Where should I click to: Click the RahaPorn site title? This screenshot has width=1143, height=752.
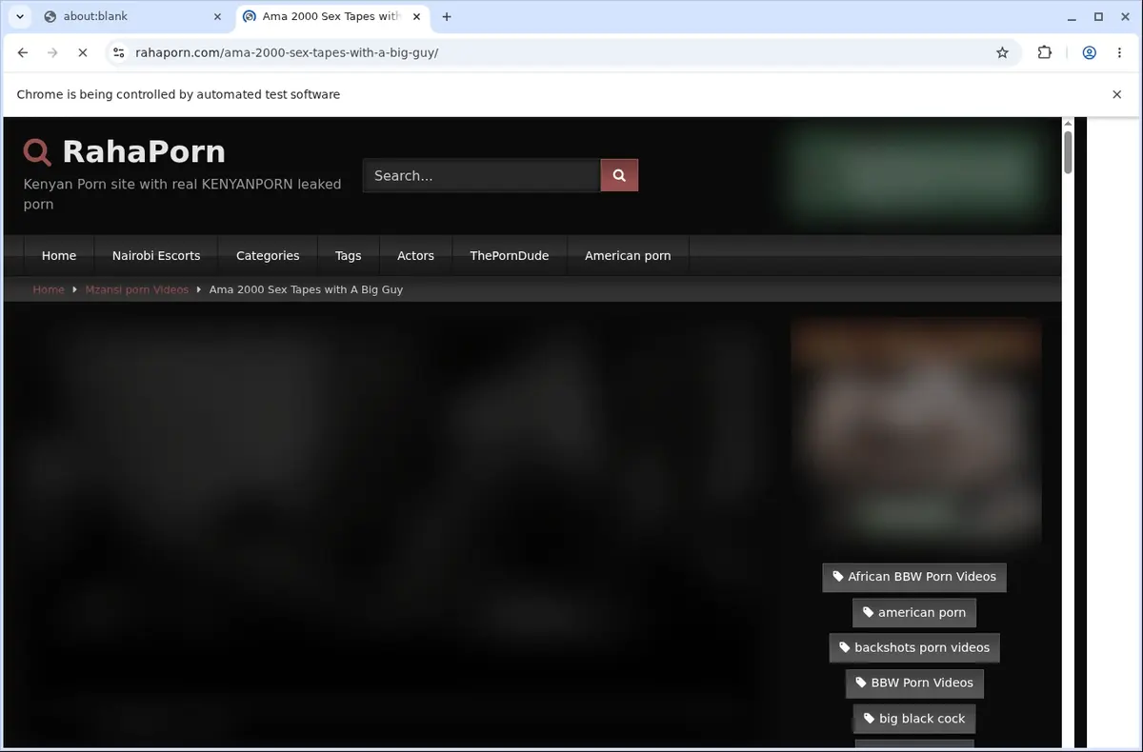click(x=144, y=151)
